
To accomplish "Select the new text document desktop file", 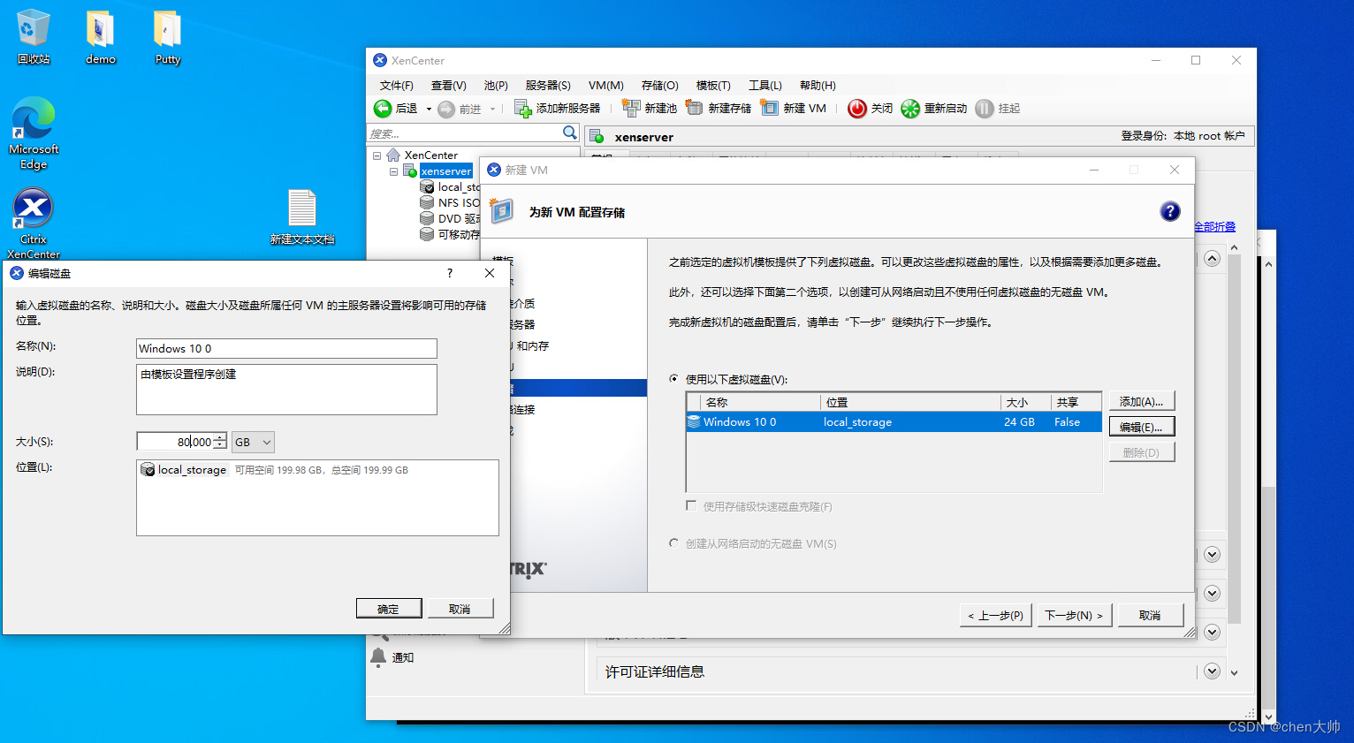I will click(302, 216).
